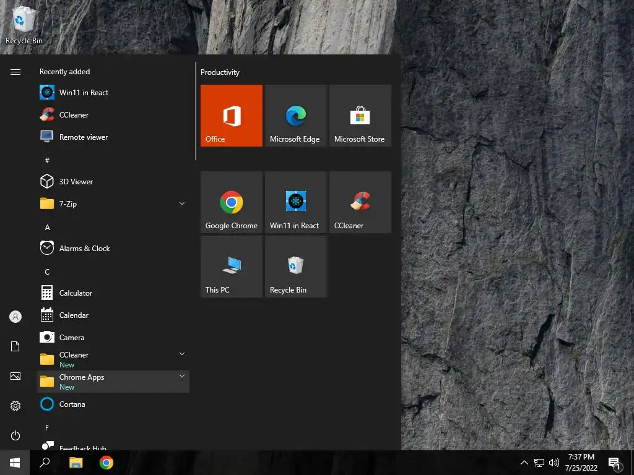Open the Camera app
The height and width of the screenshot is (475, 634).
113,337
